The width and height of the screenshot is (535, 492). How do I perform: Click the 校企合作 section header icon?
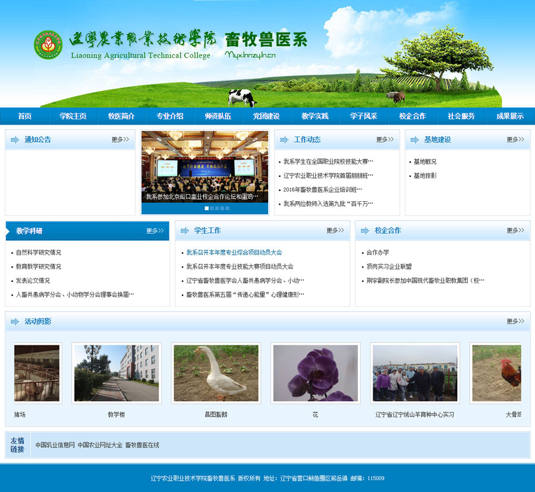coord(366,231)
